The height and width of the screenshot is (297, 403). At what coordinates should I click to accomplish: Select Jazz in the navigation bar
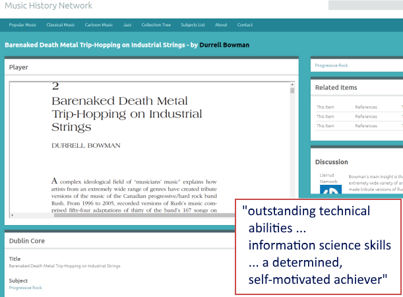pos(127,25)
